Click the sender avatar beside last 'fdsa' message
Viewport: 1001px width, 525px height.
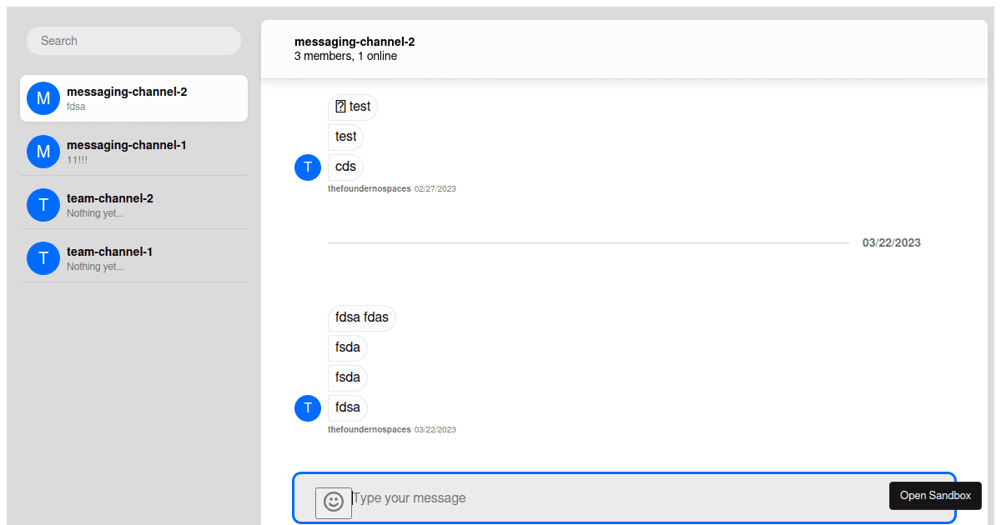coord(308,407)
